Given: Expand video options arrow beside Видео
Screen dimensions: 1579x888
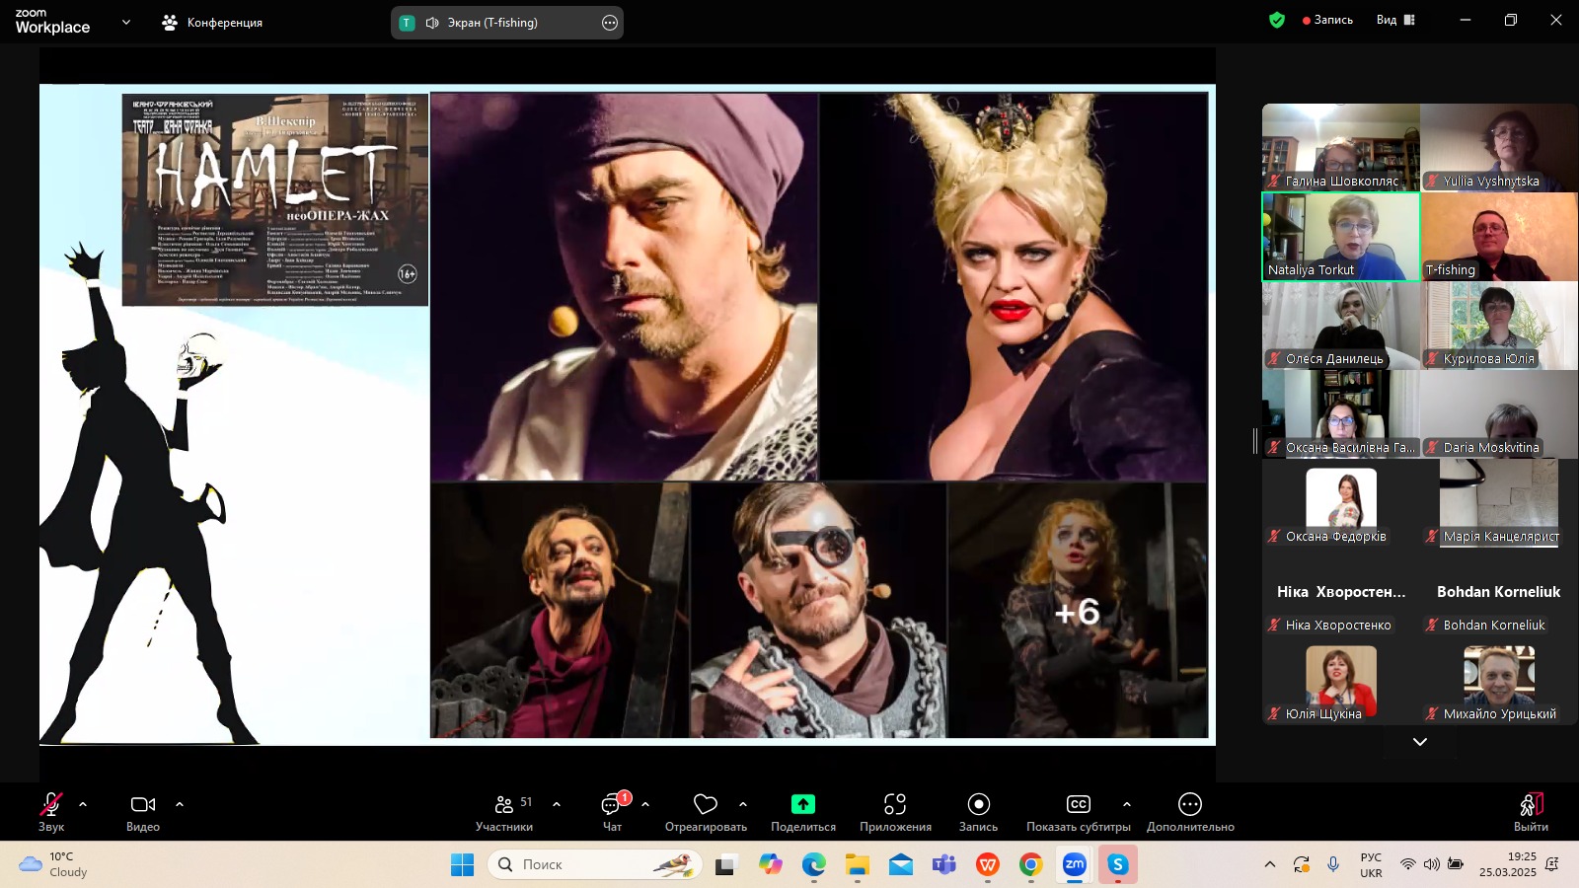Looking at the screenshot, I should click(180, 804).
